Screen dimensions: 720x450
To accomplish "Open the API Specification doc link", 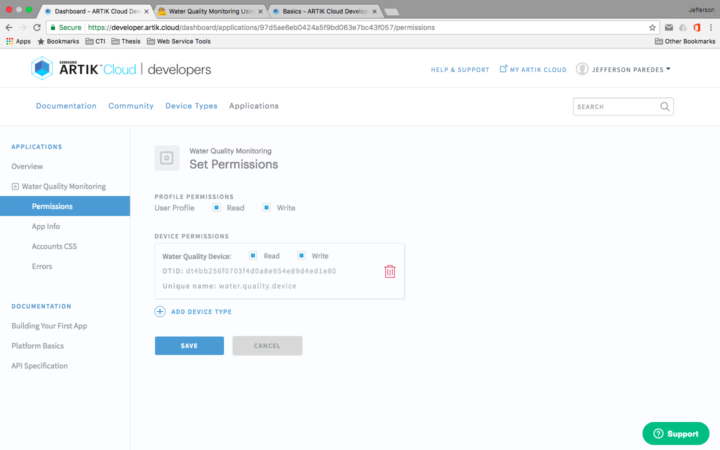I will pos(39,366).
